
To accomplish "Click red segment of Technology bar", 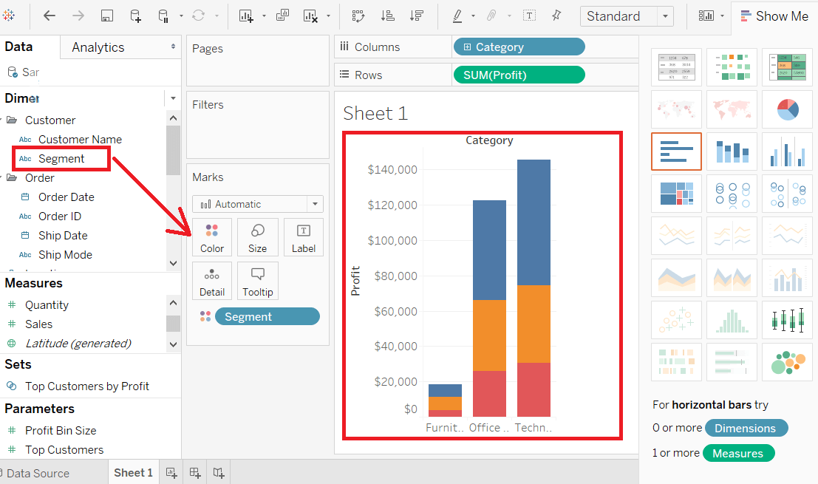I will [x=534, y=389].
